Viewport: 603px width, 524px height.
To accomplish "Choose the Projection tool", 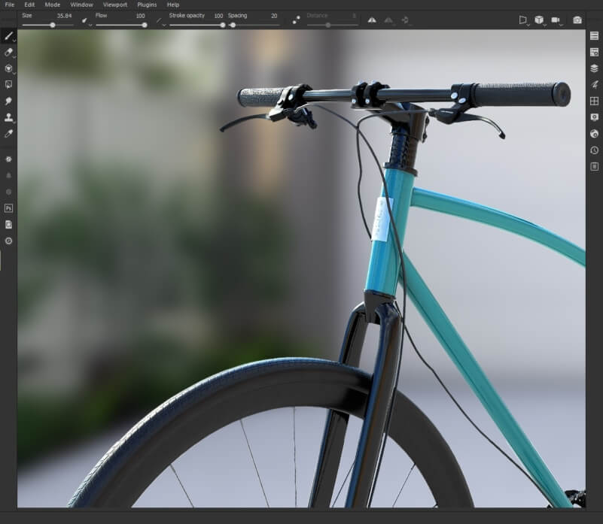I will click(x=8, y=69).
